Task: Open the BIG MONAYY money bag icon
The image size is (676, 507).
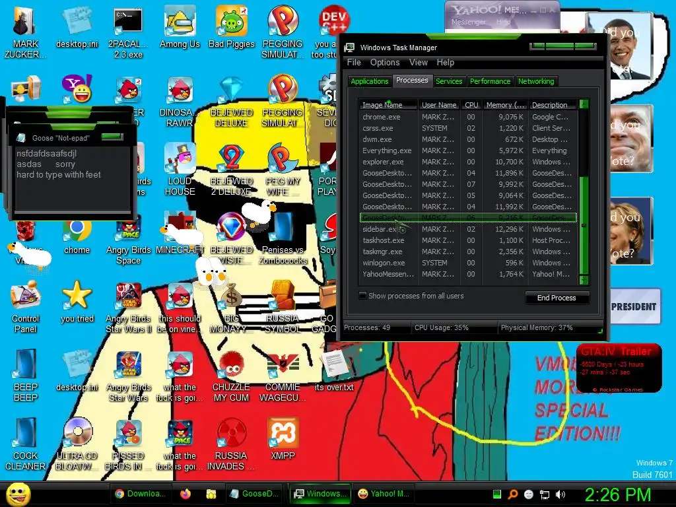Action: 232,307
